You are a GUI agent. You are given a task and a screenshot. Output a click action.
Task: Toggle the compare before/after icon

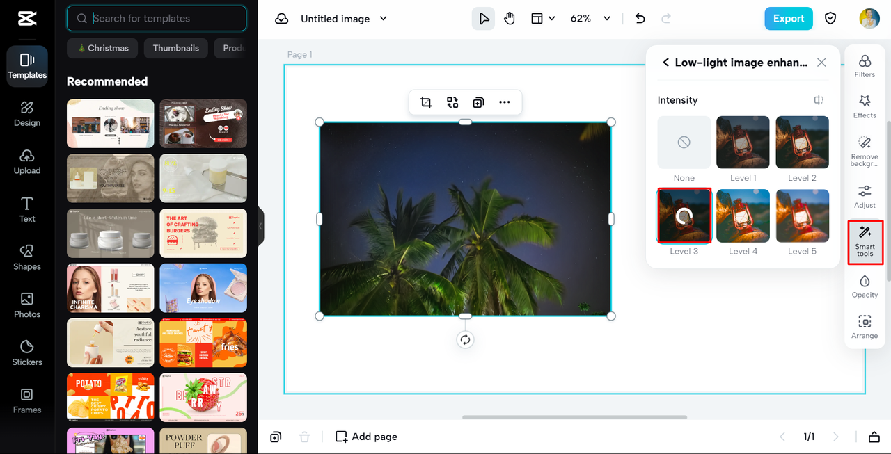[819, 100]
